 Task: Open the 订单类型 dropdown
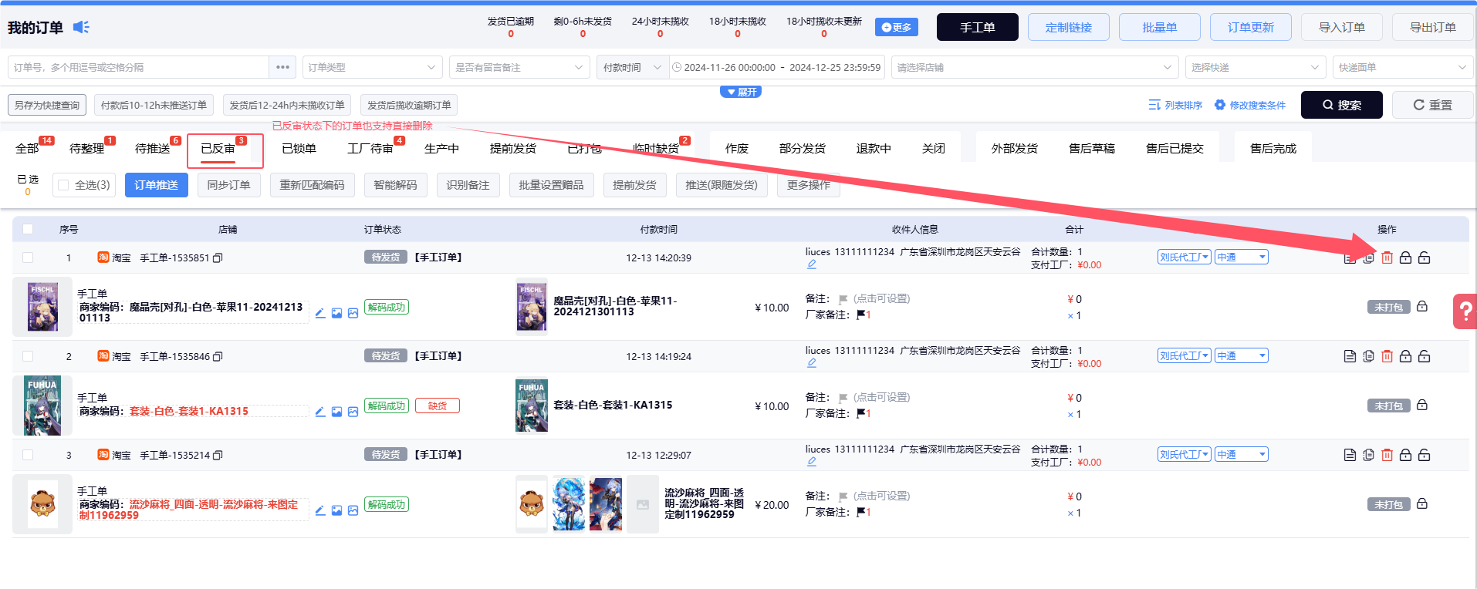pos(373,67)
